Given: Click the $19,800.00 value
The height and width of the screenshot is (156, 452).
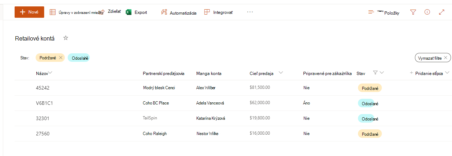Looking at the screenshot, I should [260, 118].
